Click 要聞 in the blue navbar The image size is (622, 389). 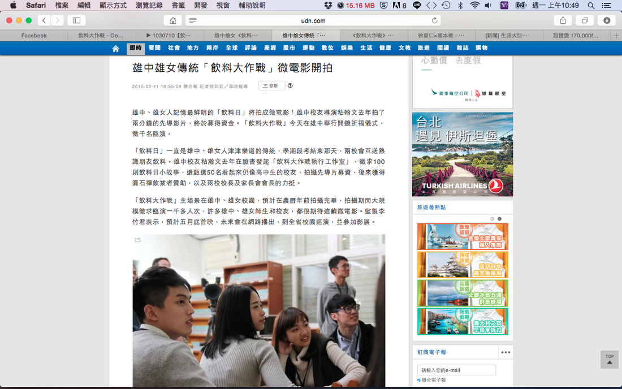(x=154, y=48)
